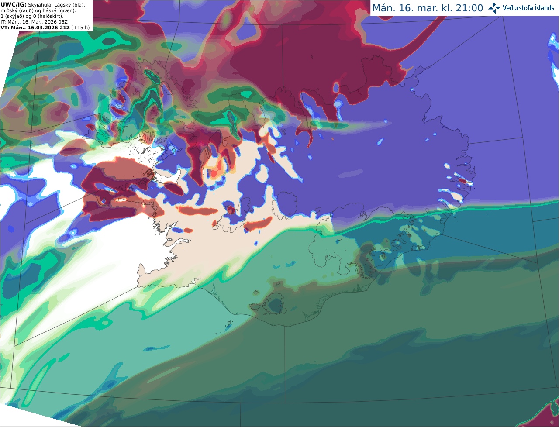
Task: Click the 'UWC/IG:' legend heading
Action: point(14,5)
